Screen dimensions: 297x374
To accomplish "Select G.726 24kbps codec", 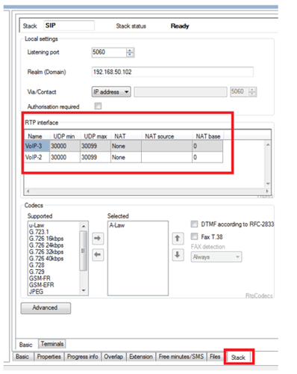I will pos(46,245).
